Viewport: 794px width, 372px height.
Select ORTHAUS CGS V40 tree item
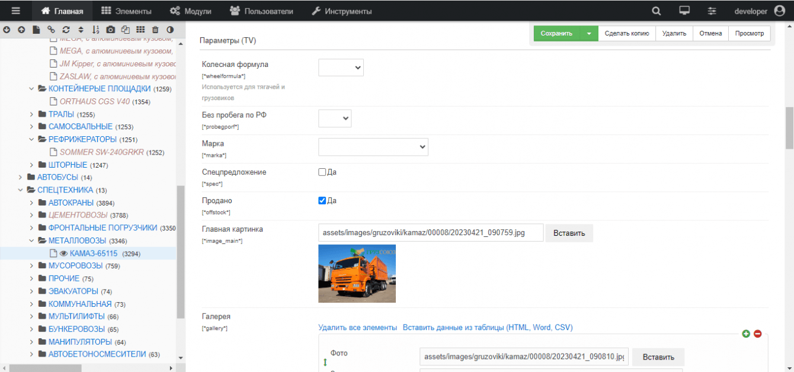click(x=95, y=101)
